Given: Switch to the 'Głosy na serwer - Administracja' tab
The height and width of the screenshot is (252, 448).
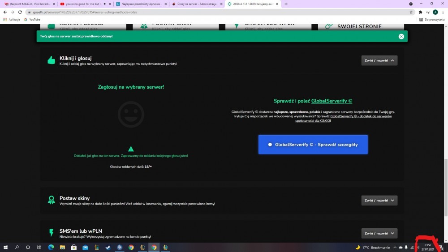Looking at the screenshot, I should click(x=197, y=4).
